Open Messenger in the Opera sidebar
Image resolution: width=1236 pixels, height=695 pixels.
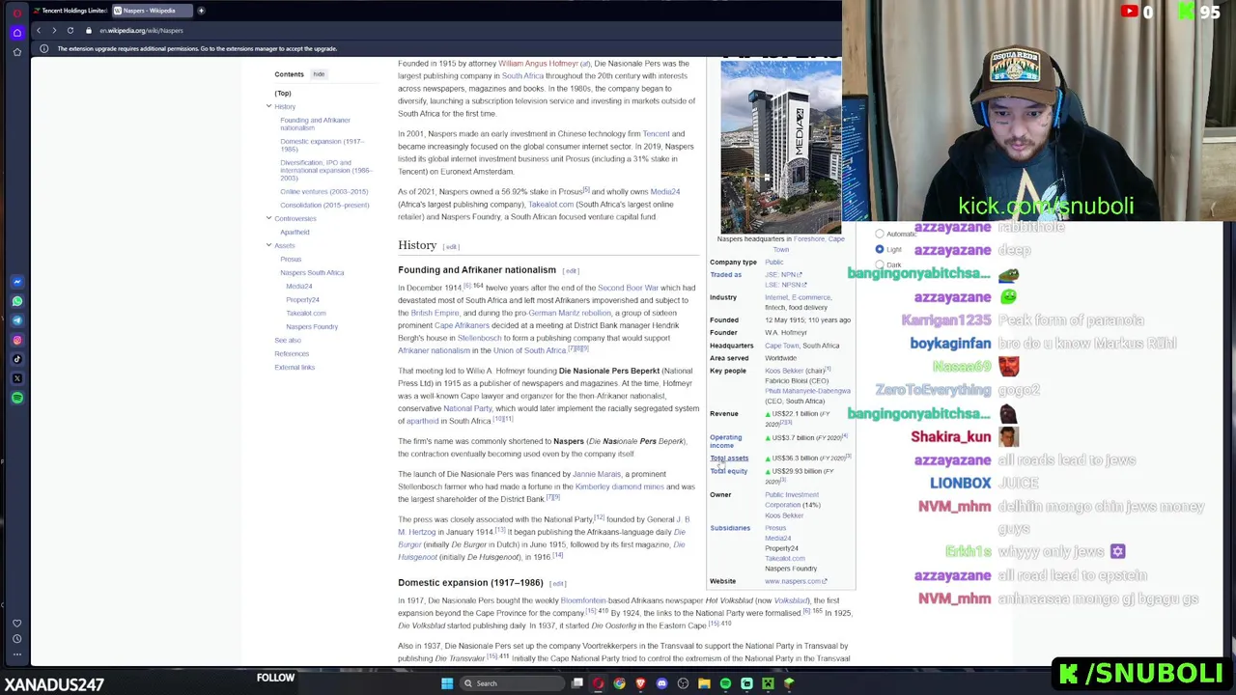coord(17,282)
